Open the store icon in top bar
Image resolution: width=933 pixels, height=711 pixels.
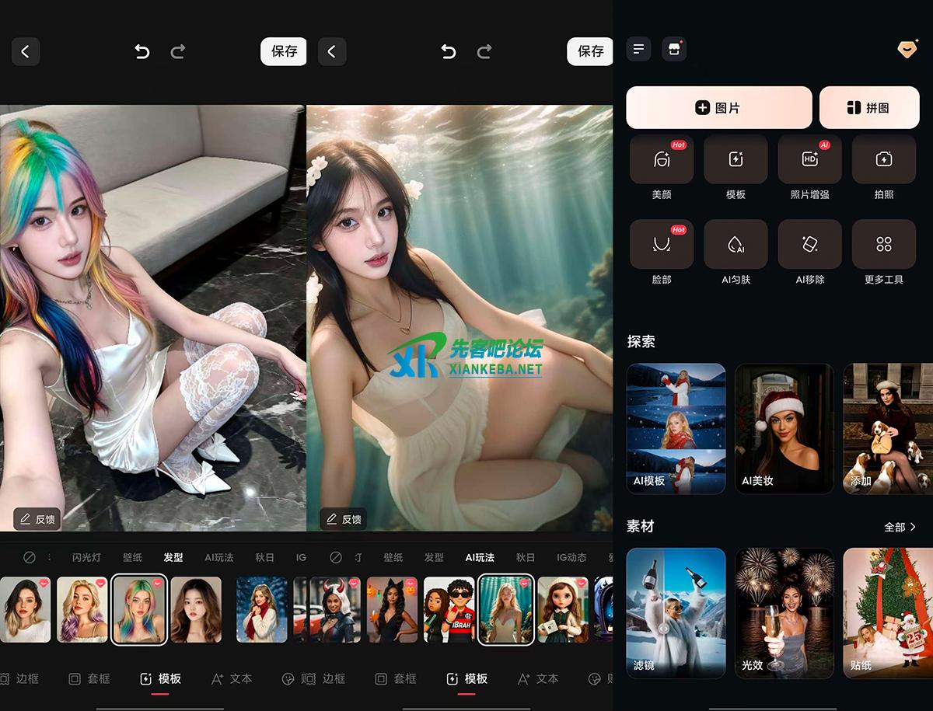coord(673,50)
